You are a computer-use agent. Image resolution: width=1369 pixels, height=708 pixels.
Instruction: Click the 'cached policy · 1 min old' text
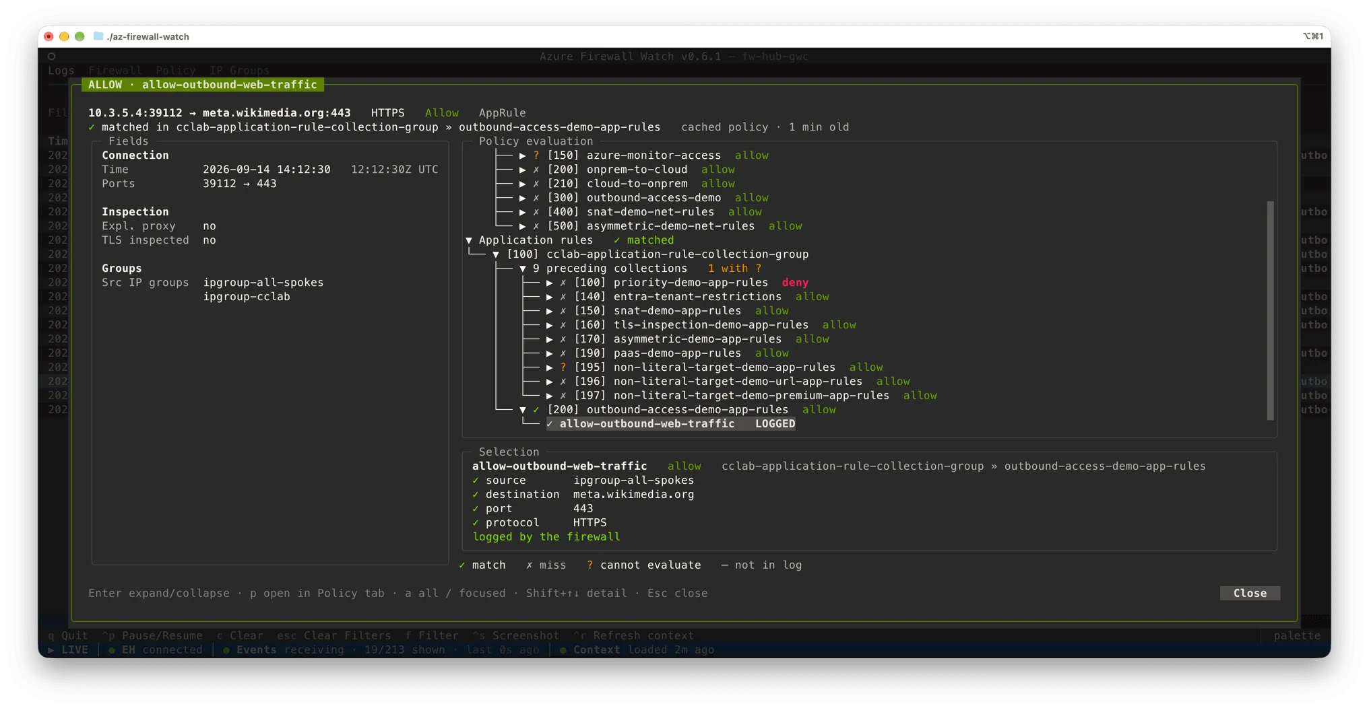(x=765, y=127)
